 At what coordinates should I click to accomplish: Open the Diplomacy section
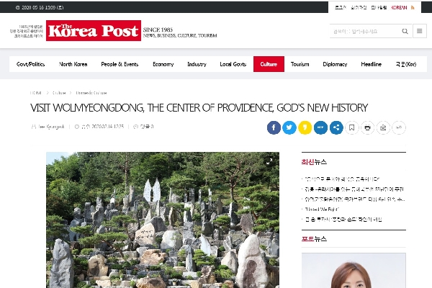(335, 64)
